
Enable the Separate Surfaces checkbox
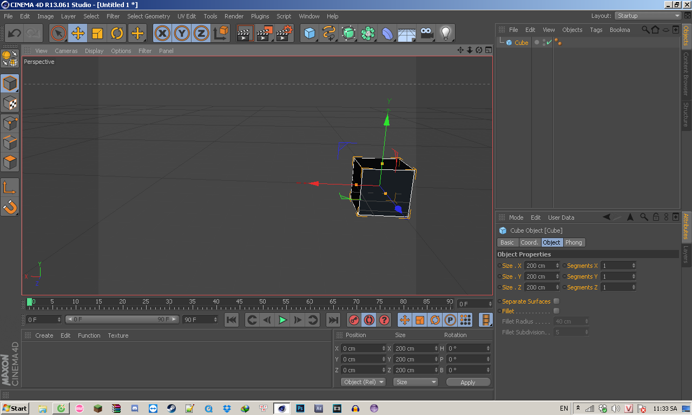coord(556,301)
